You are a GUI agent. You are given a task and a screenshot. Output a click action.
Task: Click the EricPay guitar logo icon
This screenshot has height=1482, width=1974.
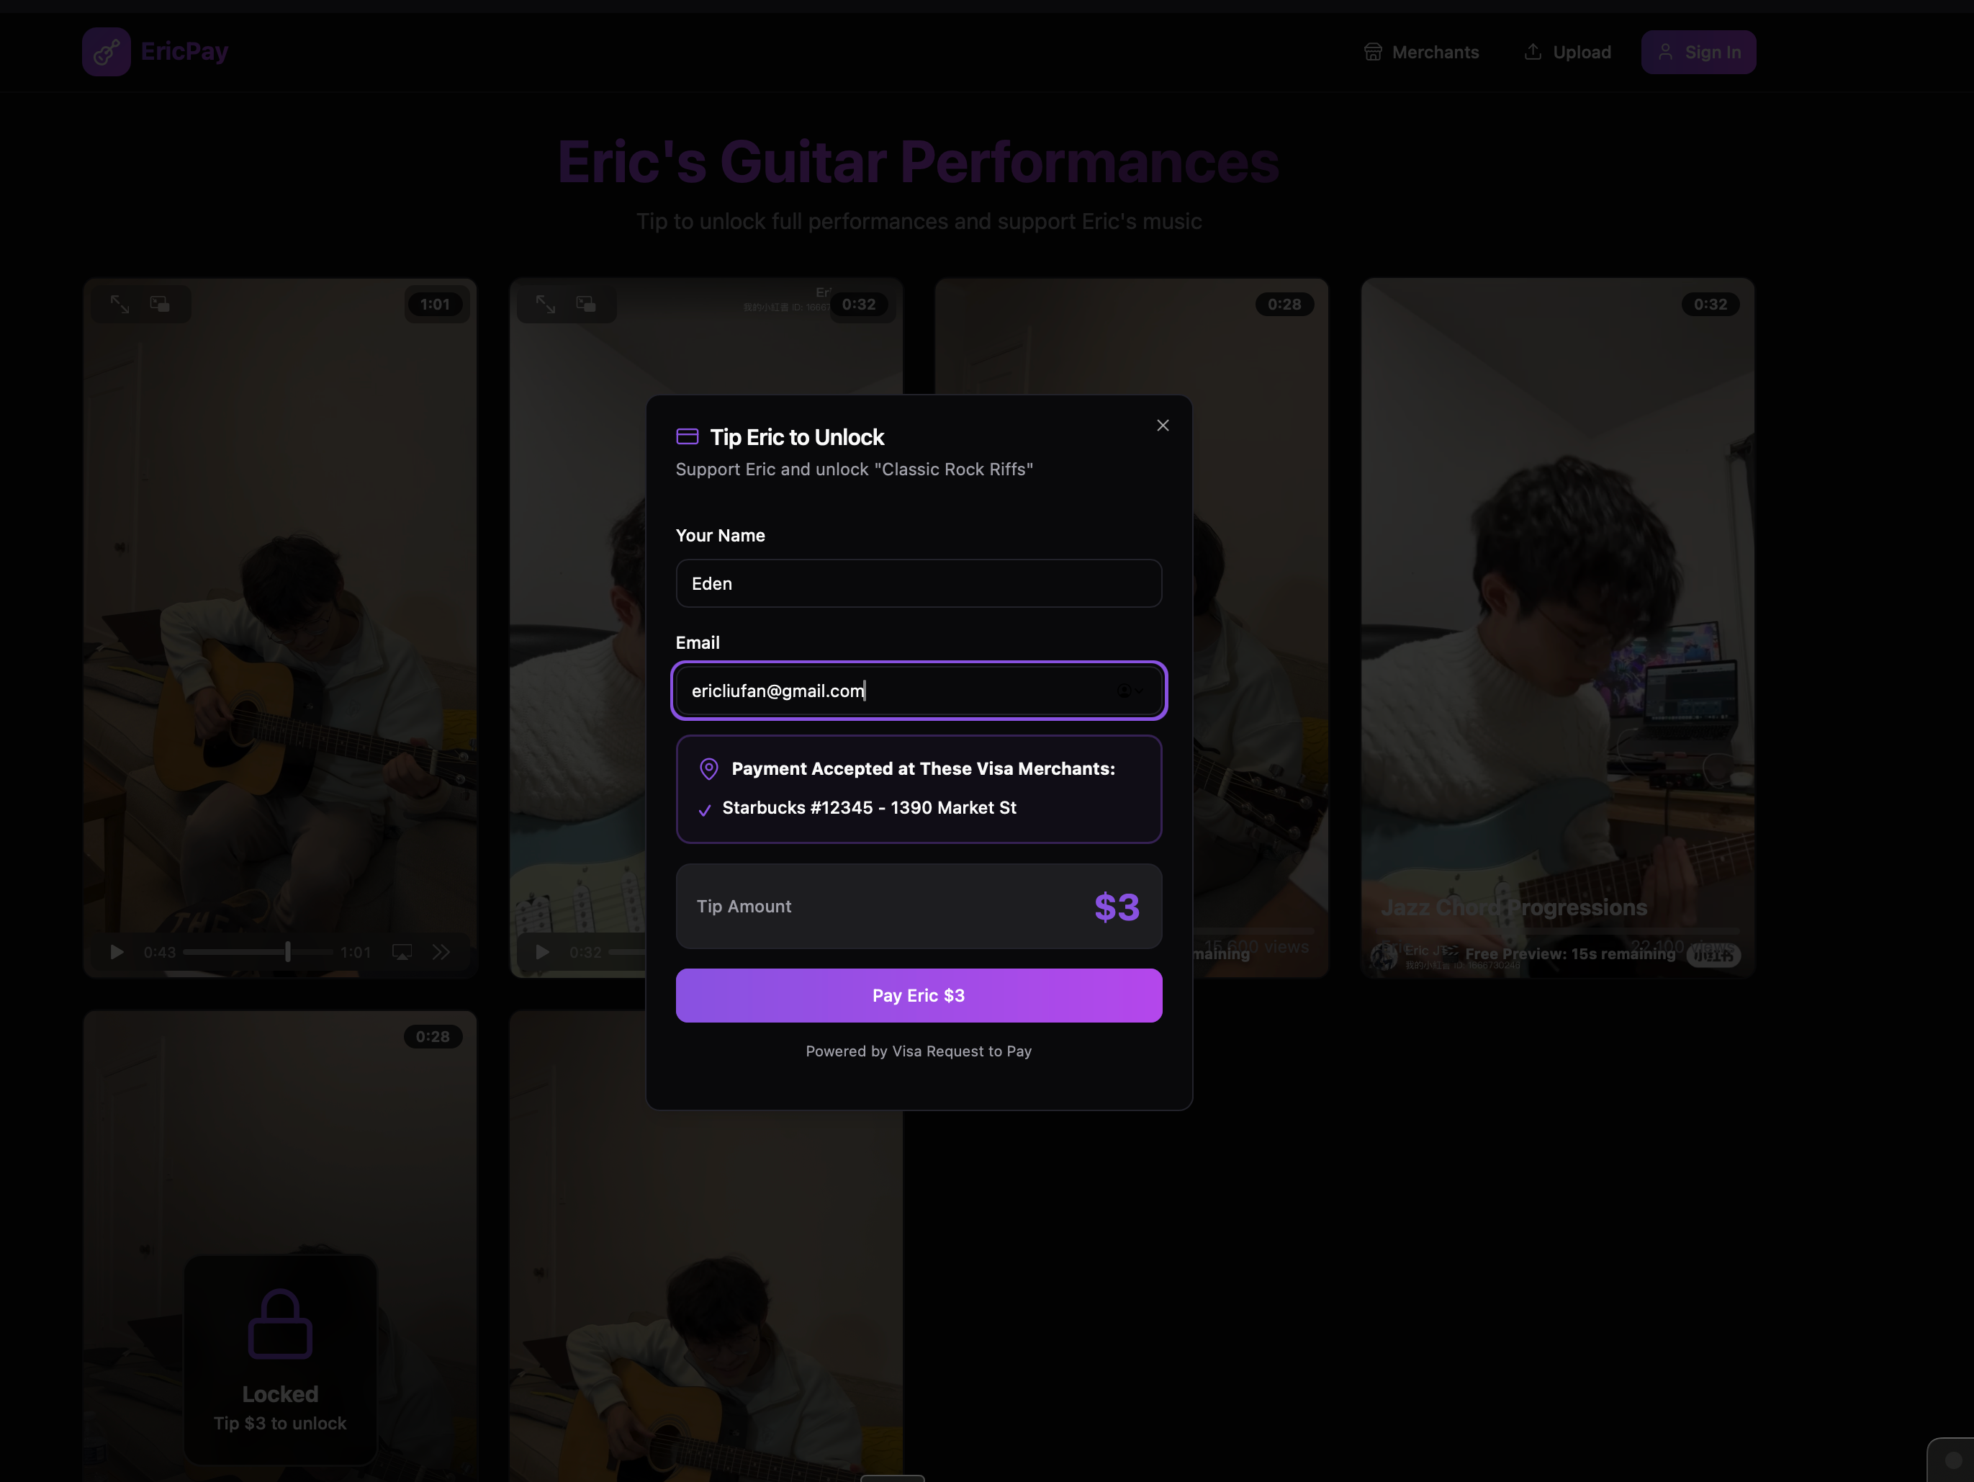pyautogui.click(x=107, y=52)
